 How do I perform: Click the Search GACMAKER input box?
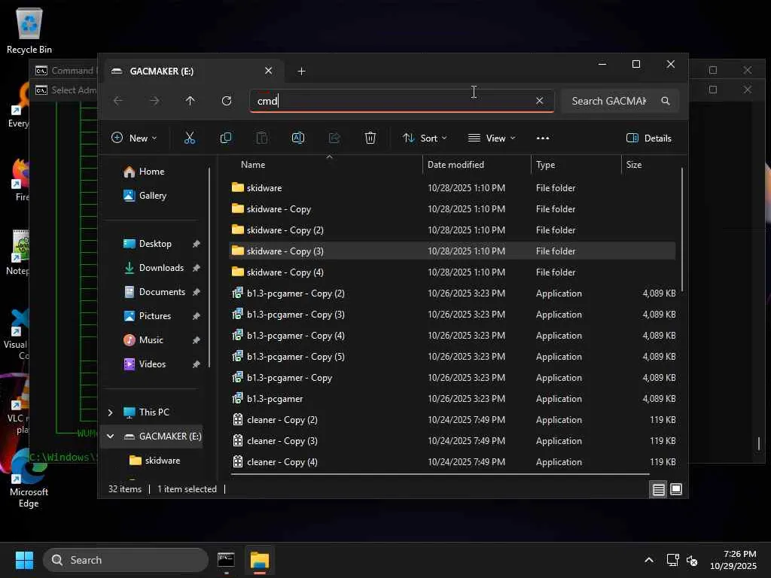click(x=610, y=101)
